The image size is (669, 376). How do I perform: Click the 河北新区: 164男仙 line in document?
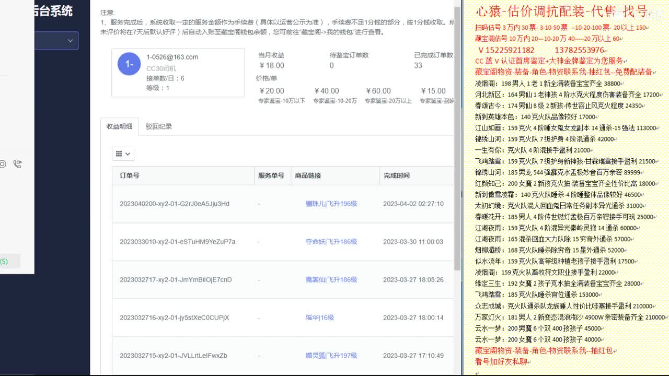569,95
